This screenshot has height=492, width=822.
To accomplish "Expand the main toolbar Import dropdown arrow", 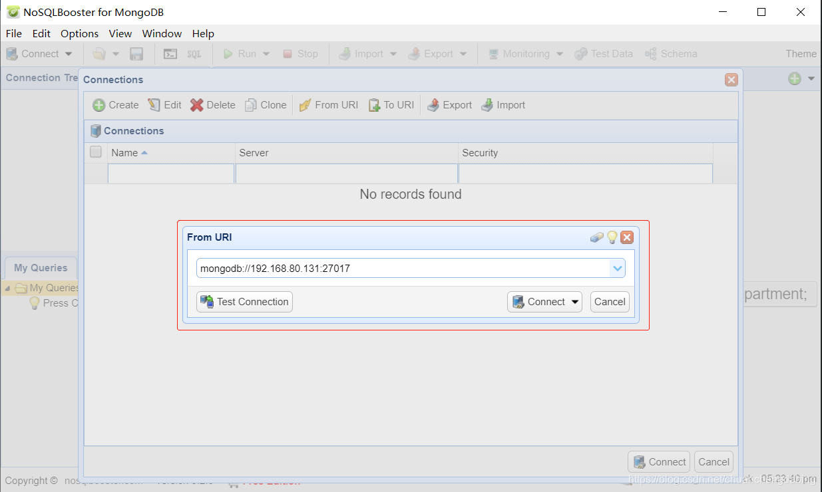I will (x=393, y=54).
